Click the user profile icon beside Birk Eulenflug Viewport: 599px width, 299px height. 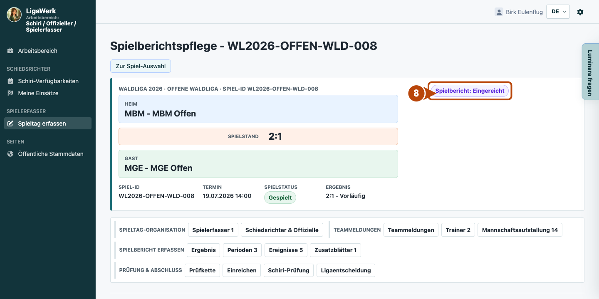point(499,12)
